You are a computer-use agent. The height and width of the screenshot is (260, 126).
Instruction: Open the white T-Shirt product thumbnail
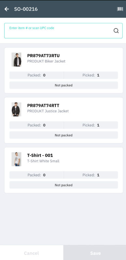click(16, 159)
